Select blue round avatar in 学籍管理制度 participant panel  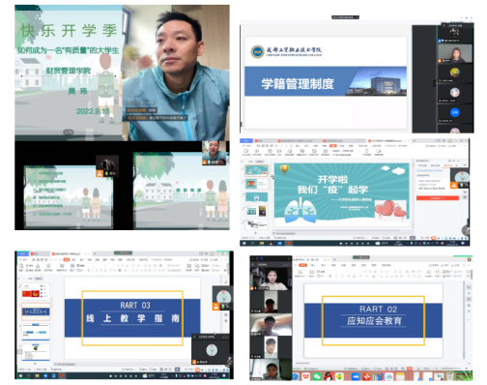455,112
